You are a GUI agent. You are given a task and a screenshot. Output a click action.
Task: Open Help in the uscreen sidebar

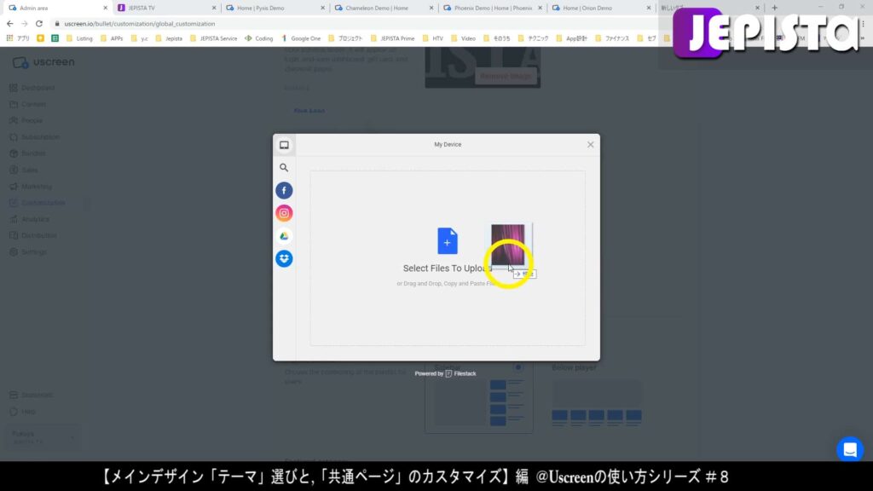tap(23, 412)
